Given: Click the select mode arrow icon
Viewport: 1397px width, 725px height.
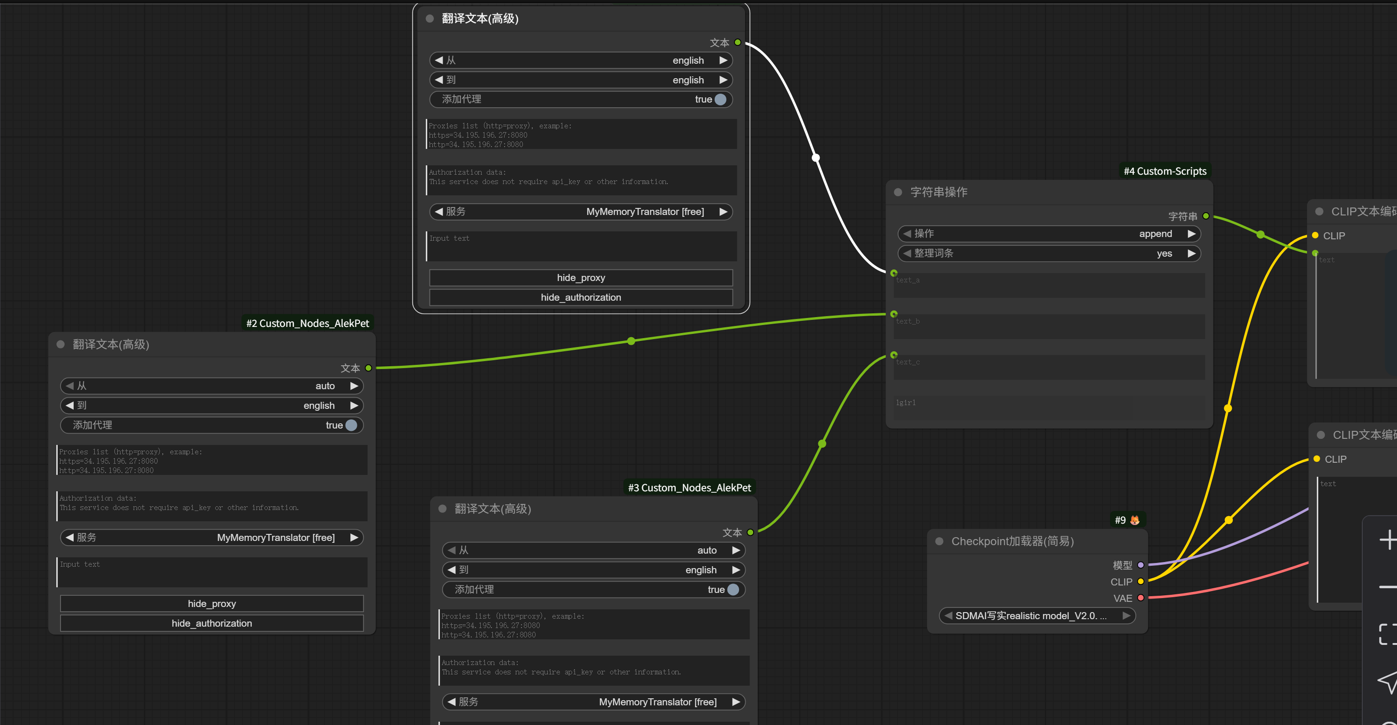Looking at the screenshot, I should (x=1387, y=681).
